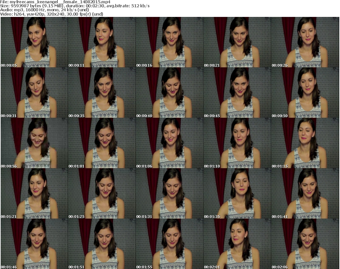340x269 pixels.
Task: Select the thumbnail frame timestamped 00:01:55
Action: 170,244
